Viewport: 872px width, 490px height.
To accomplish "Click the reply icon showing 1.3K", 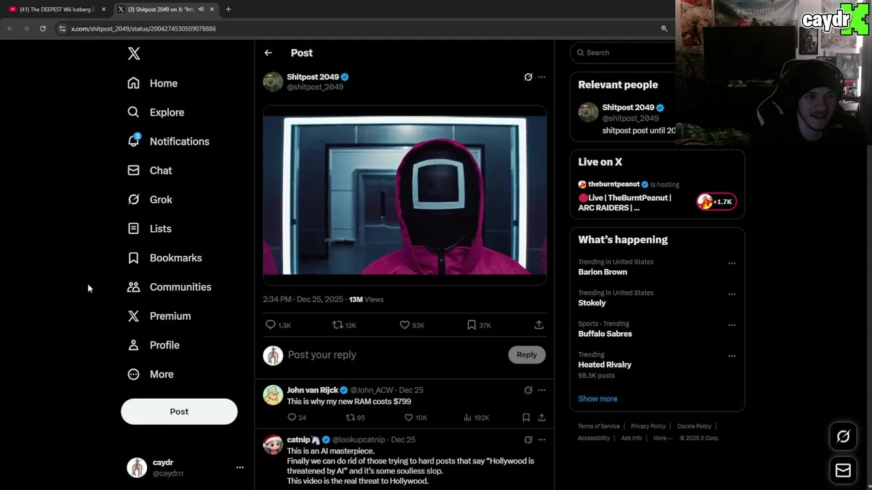I will click(x=270, y=325).
